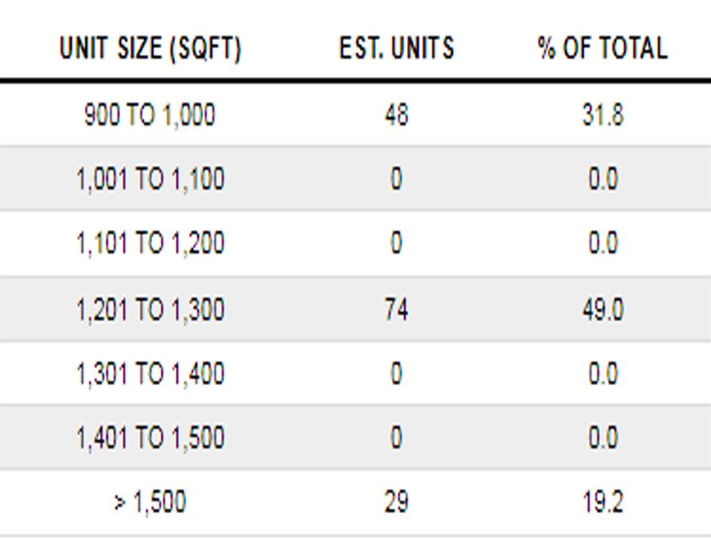Select the 1,001 TO 1,100 row label
This screenshot has width=711, height=540.
tap(150, 179)
